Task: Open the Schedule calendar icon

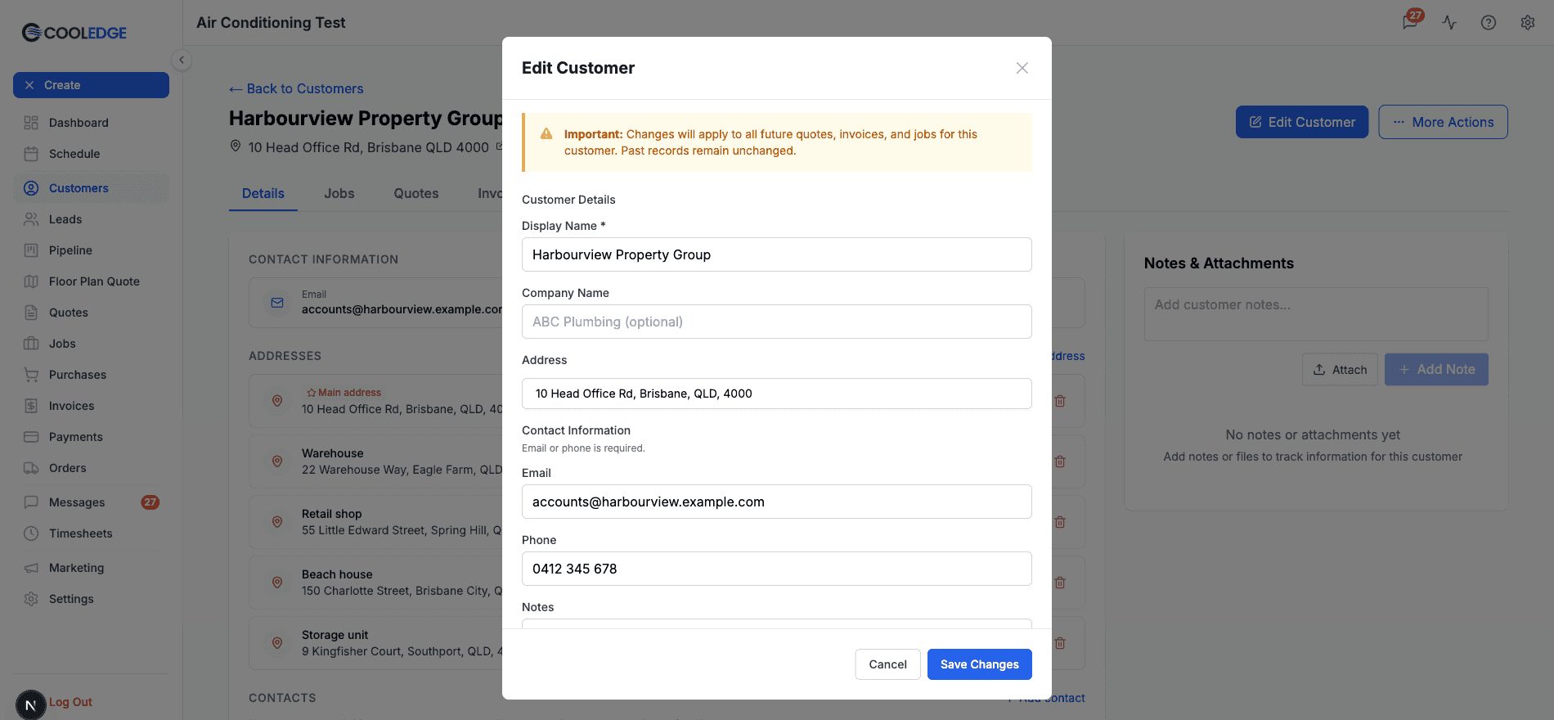Action: (31, 154)
